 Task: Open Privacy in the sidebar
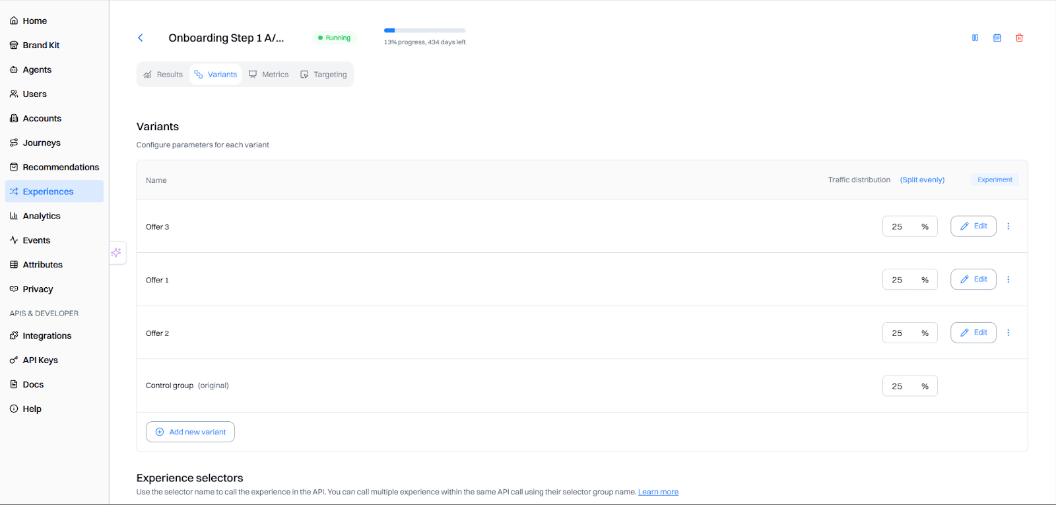(54, 289)
